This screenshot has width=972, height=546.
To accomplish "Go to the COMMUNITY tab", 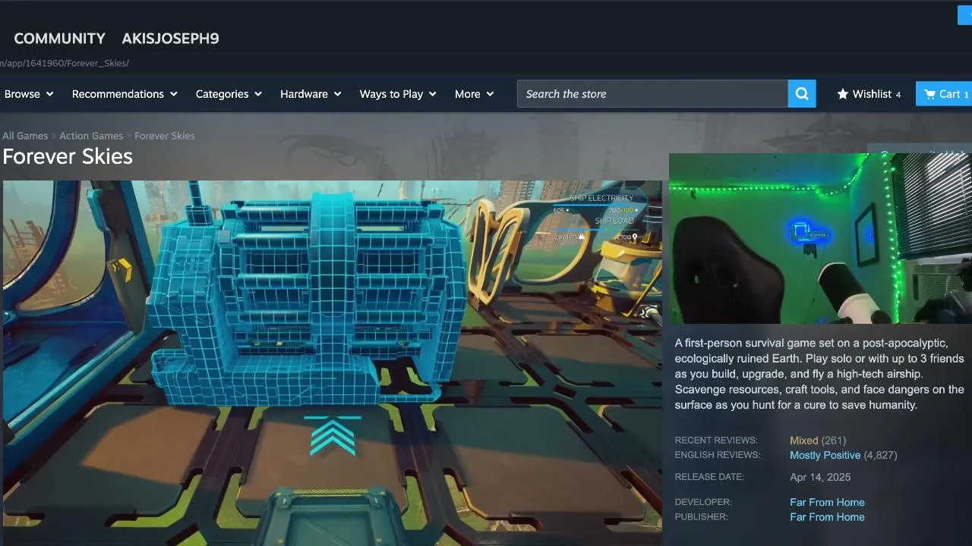I will pyautogui.click(x=59, y=39).
